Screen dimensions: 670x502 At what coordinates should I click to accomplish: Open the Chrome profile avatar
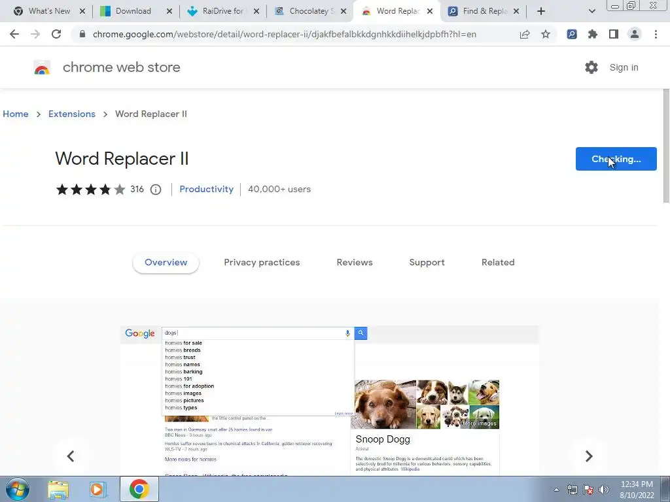pos(635,34)
